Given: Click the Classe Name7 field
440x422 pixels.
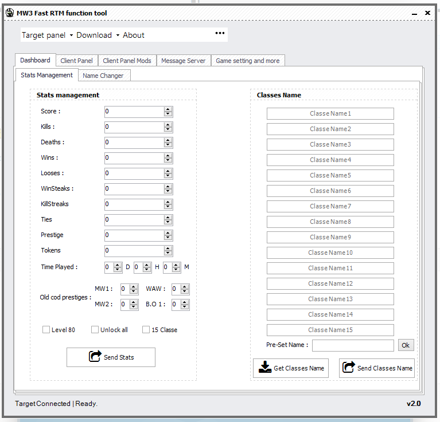Looking at the screenshot, I should click(x=330, y=206).
